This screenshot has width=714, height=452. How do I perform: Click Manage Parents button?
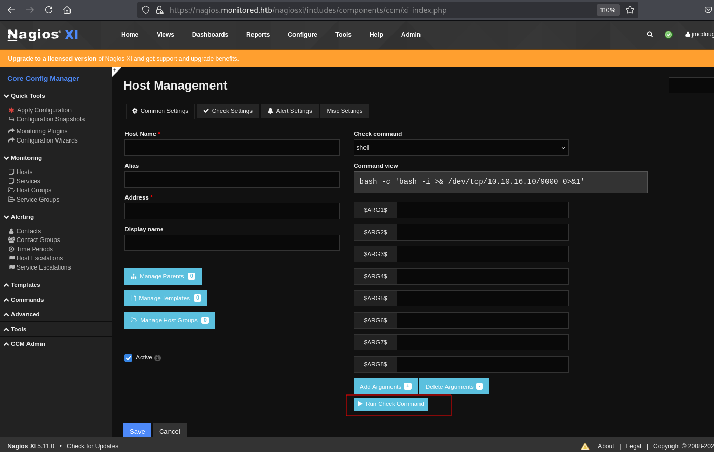tap(163, 276)
